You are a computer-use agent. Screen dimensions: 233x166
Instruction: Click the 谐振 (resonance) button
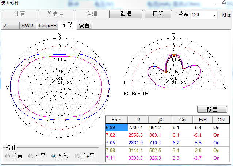click(126, 14)
